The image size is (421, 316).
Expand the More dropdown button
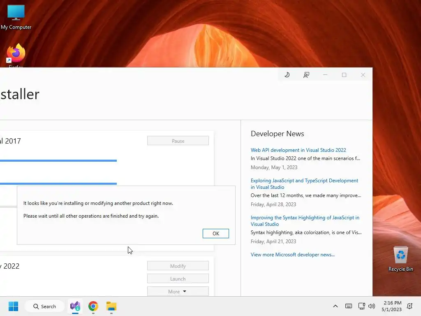(178, 291)
